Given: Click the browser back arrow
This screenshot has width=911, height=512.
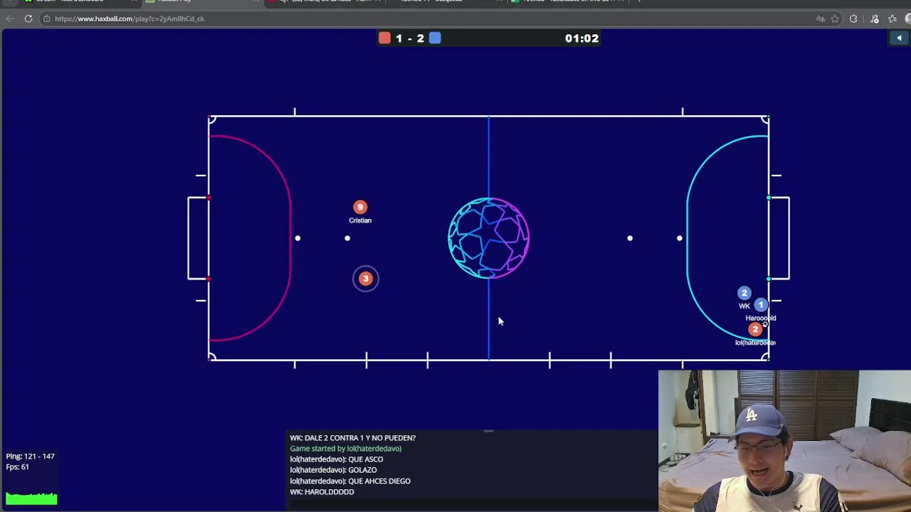Looking at the screenshot, I should (9, 18).
